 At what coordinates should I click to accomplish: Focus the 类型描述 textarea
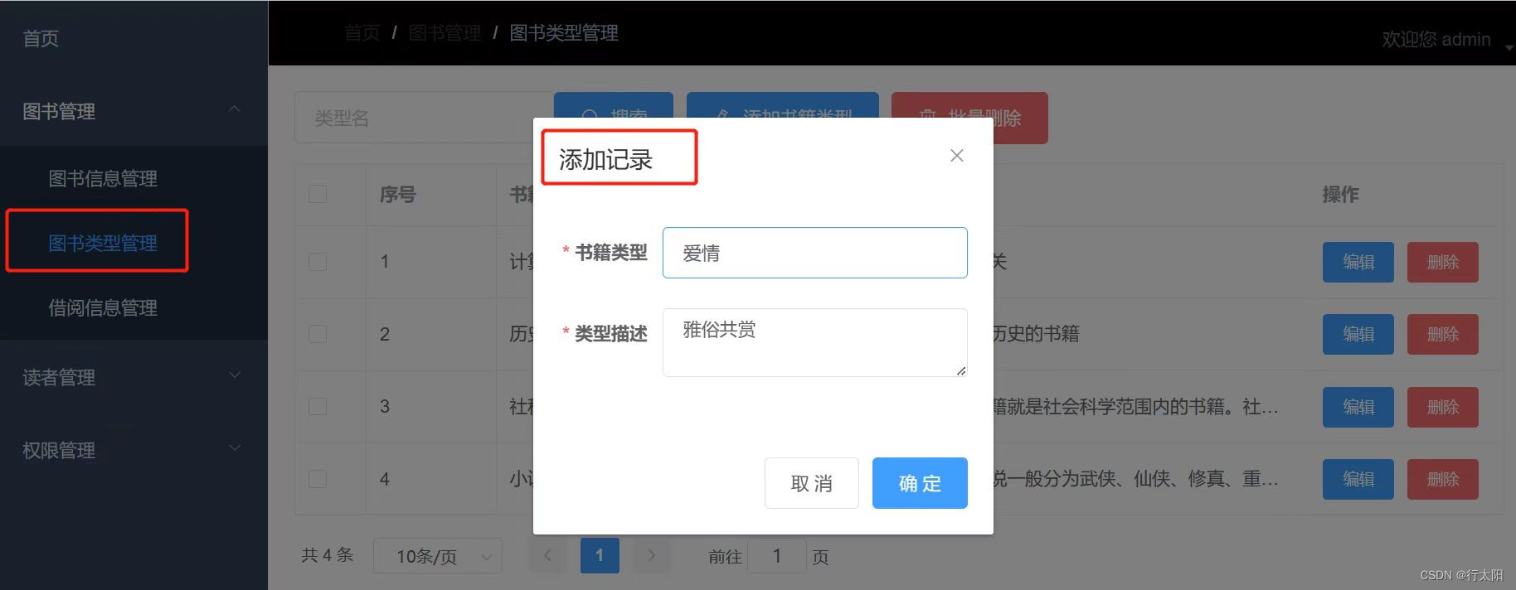pyautogui.click(x=815, y=342)
